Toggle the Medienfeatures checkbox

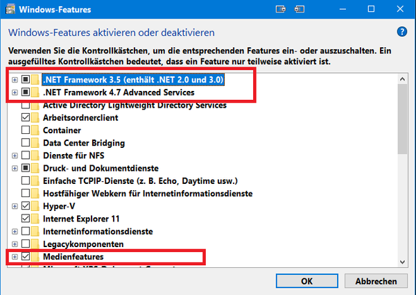26,257
